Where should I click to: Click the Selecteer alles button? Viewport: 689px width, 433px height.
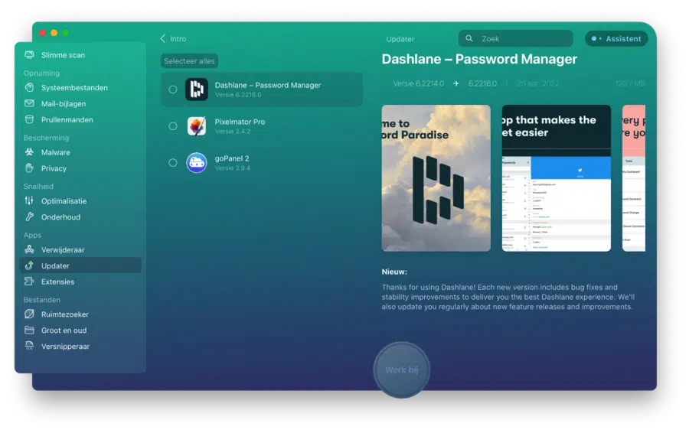point(189,61)
